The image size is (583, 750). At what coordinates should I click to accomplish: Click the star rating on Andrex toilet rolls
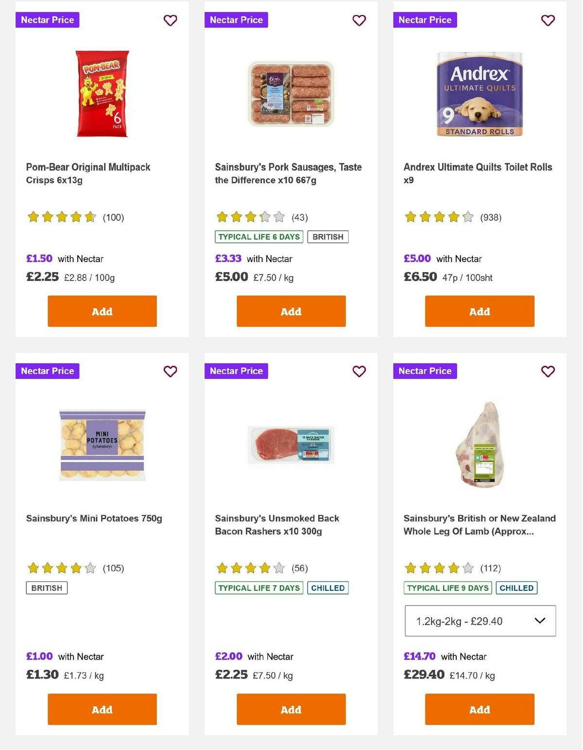point(438,217)
